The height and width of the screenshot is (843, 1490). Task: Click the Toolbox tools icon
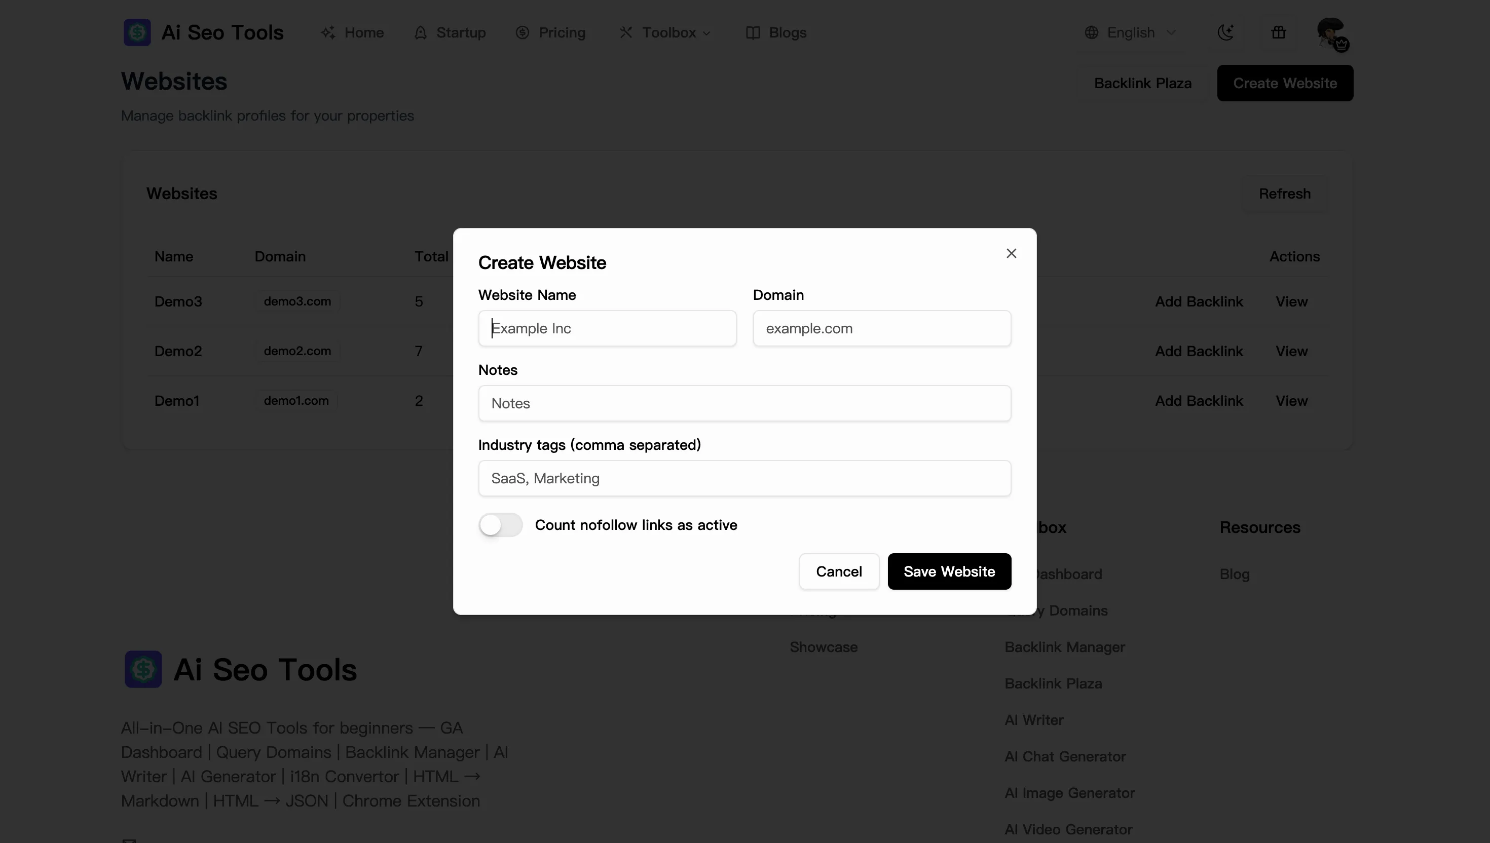625,32
